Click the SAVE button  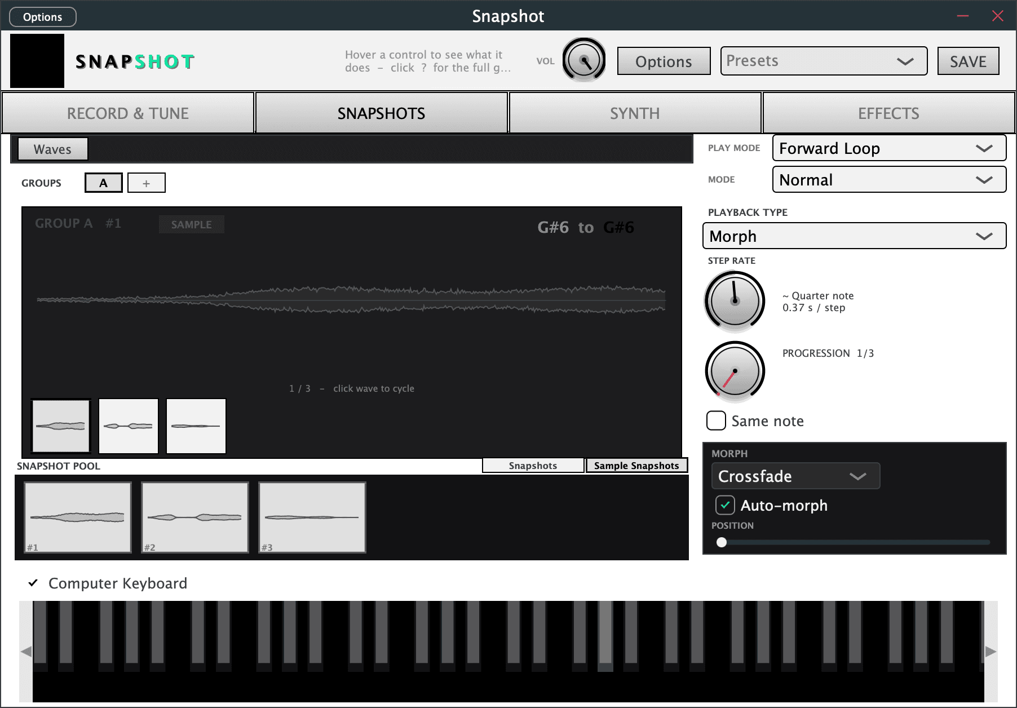[968, 61]
